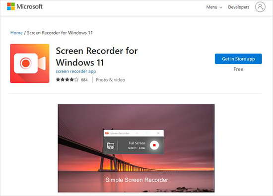Open the Photo & video category
The width and height of the screenshot is (273, 196).
(x=110, y=80)
